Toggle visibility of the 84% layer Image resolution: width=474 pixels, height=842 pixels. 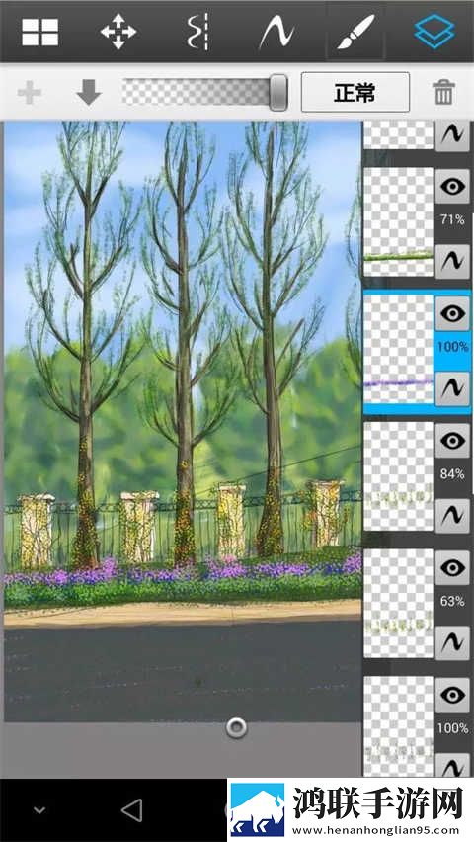pyautogui.click(x=452, y=441)
